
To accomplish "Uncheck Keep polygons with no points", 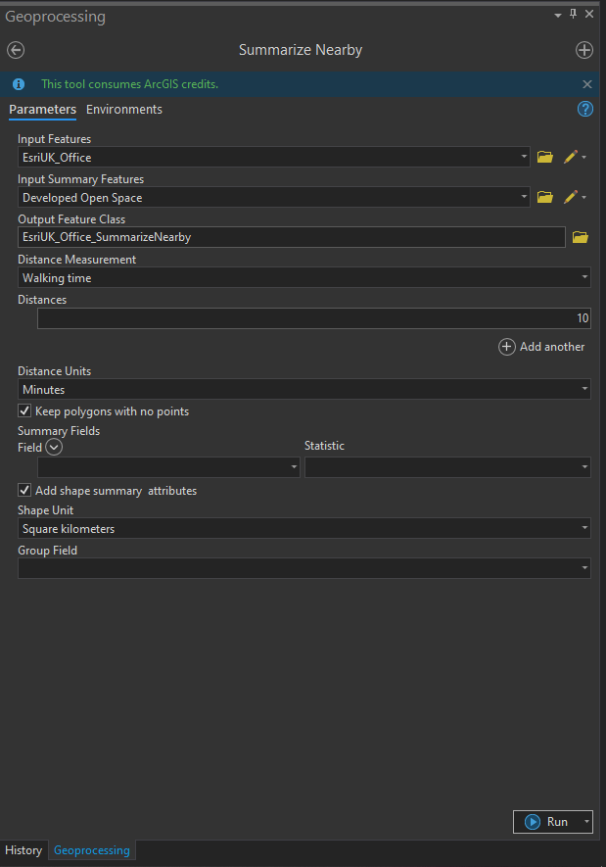I will coord(24,410).
